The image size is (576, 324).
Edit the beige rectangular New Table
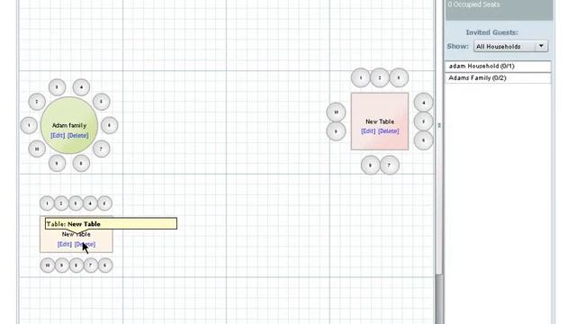point(64,244)
